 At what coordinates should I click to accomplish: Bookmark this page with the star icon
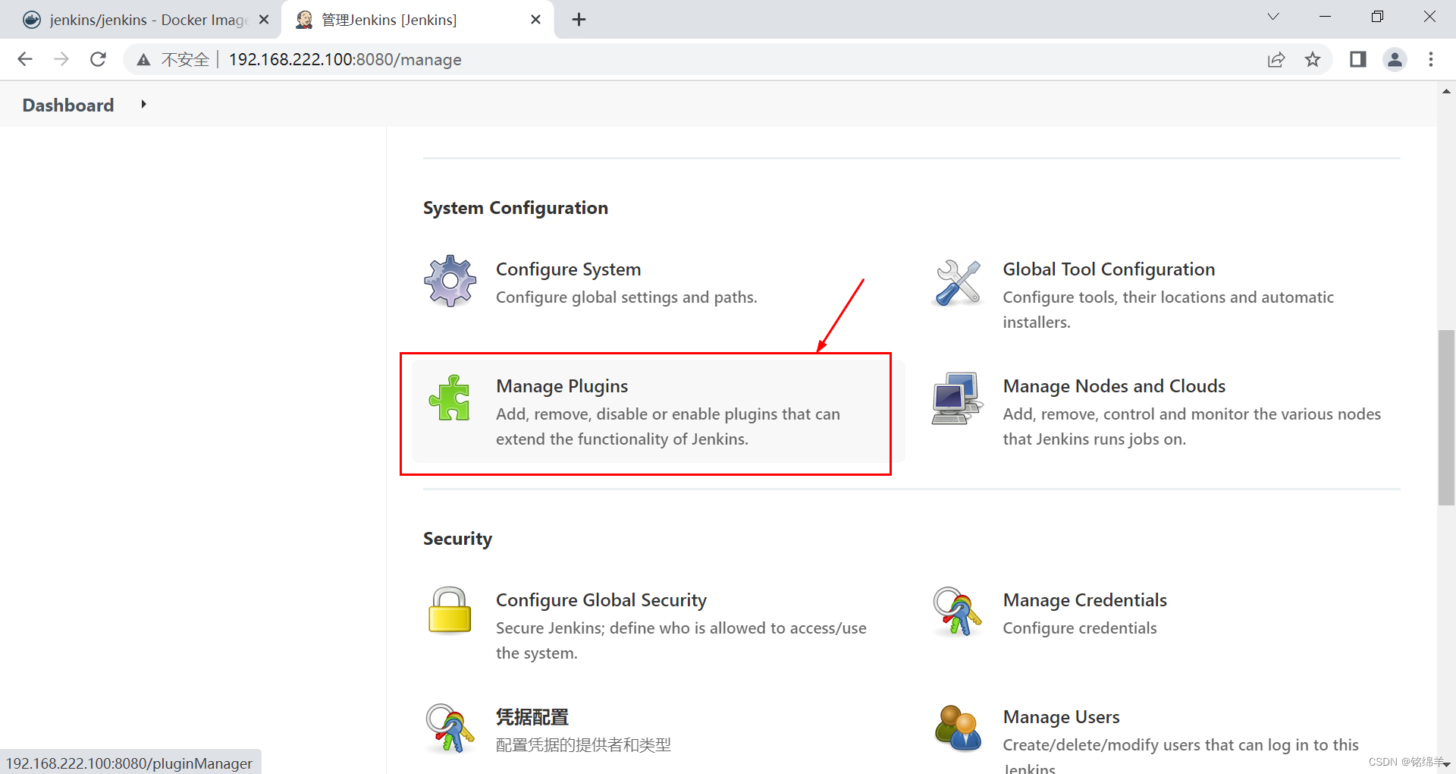[1313, 59]
